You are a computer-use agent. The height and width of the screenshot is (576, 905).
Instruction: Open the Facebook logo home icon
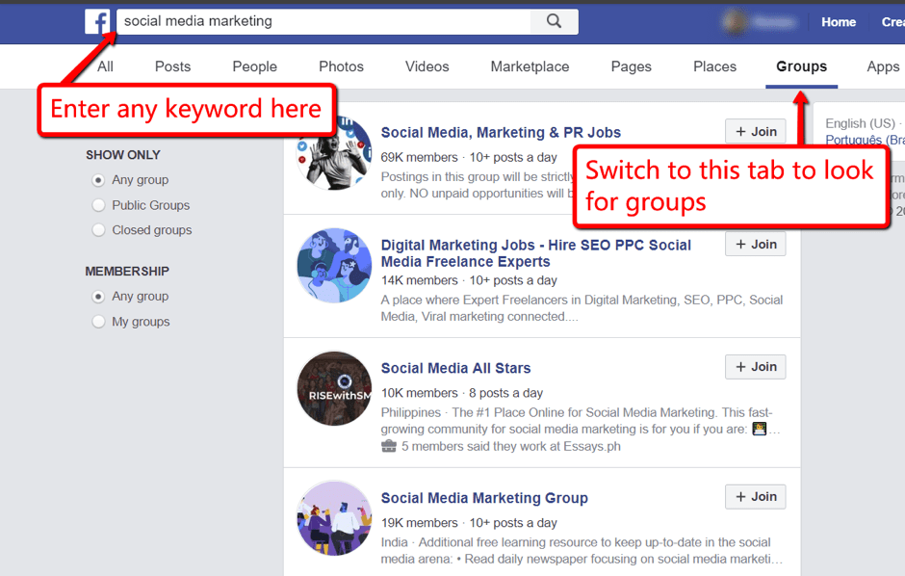tap(97, 21)
